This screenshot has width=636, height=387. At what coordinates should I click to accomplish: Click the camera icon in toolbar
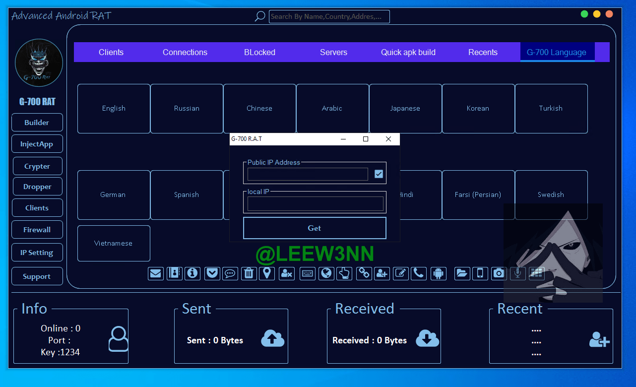click(499, 273)
